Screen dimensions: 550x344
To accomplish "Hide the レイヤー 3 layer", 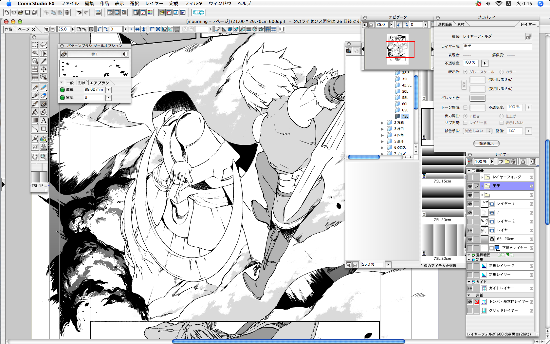I will coord(470,204).
